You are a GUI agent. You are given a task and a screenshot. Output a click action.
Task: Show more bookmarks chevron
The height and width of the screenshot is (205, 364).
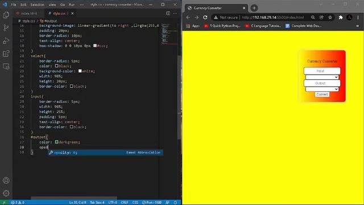[x=358, y=26]
